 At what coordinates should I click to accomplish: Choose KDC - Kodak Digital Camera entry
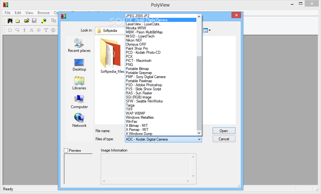click(x=161, y=20)
